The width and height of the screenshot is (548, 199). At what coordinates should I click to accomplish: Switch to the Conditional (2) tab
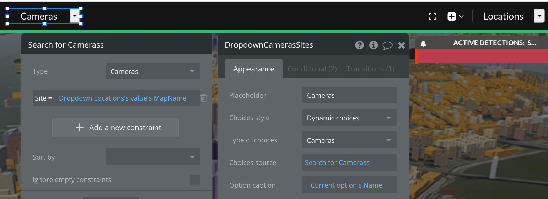(312, 69)
